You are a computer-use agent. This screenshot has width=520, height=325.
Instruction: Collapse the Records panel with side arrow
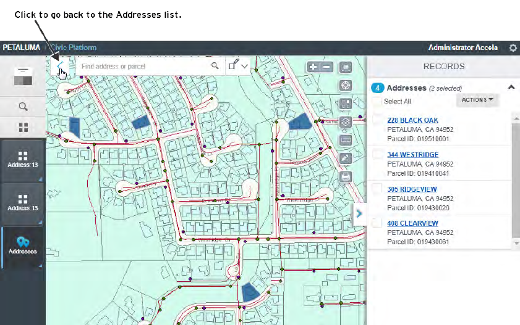[x=359, y=214]
